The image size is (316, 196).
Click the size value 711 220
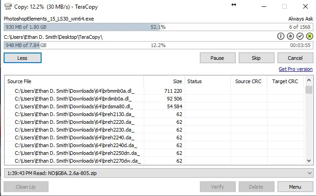pos(173,91)
